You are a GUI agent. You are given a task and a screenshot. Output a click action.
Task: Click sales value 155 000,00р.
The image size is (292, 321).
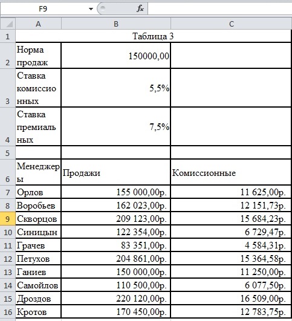click(x=115, y=192)
